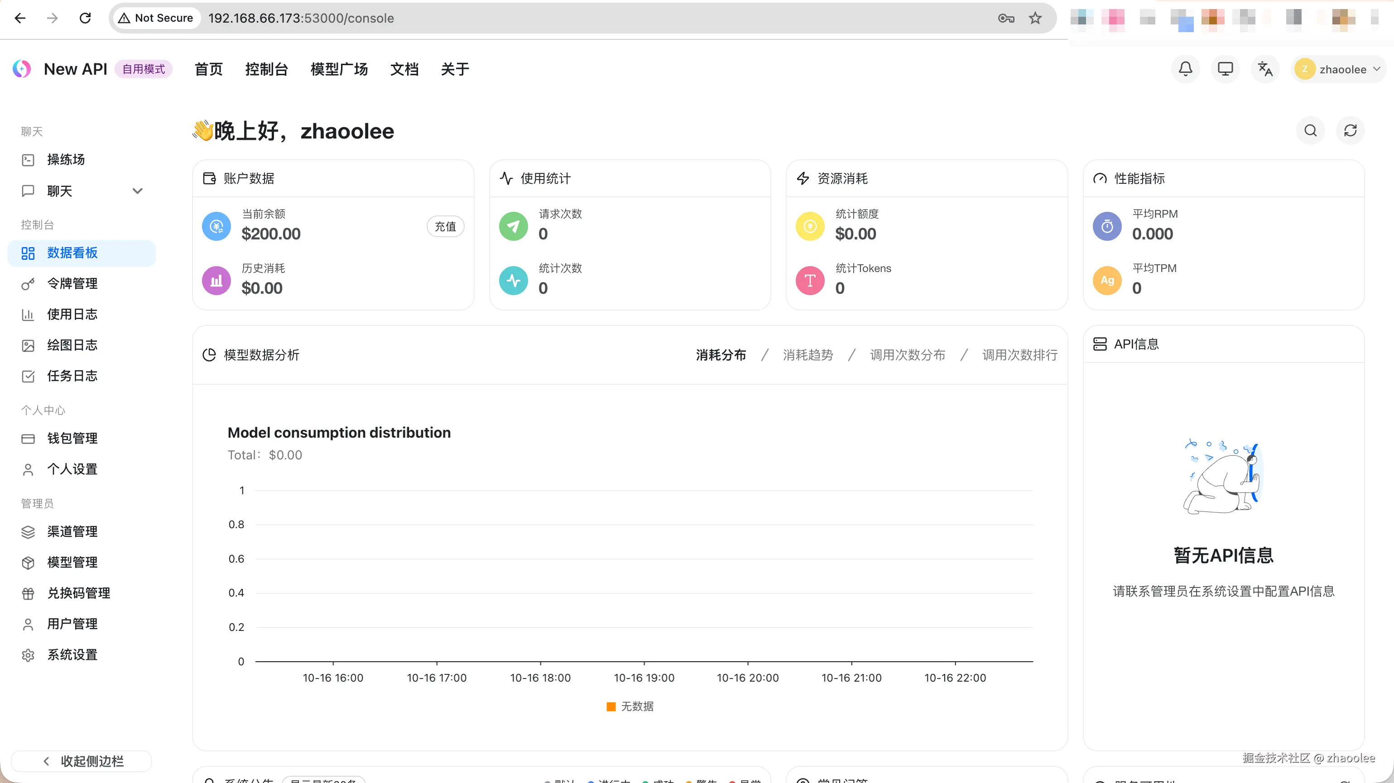Click the dashboard search icon
1394x783 pixels.
pos(1310,130)
